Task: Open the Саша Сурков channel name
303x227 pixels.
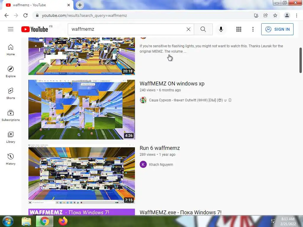Action: [x=190, y=100]
